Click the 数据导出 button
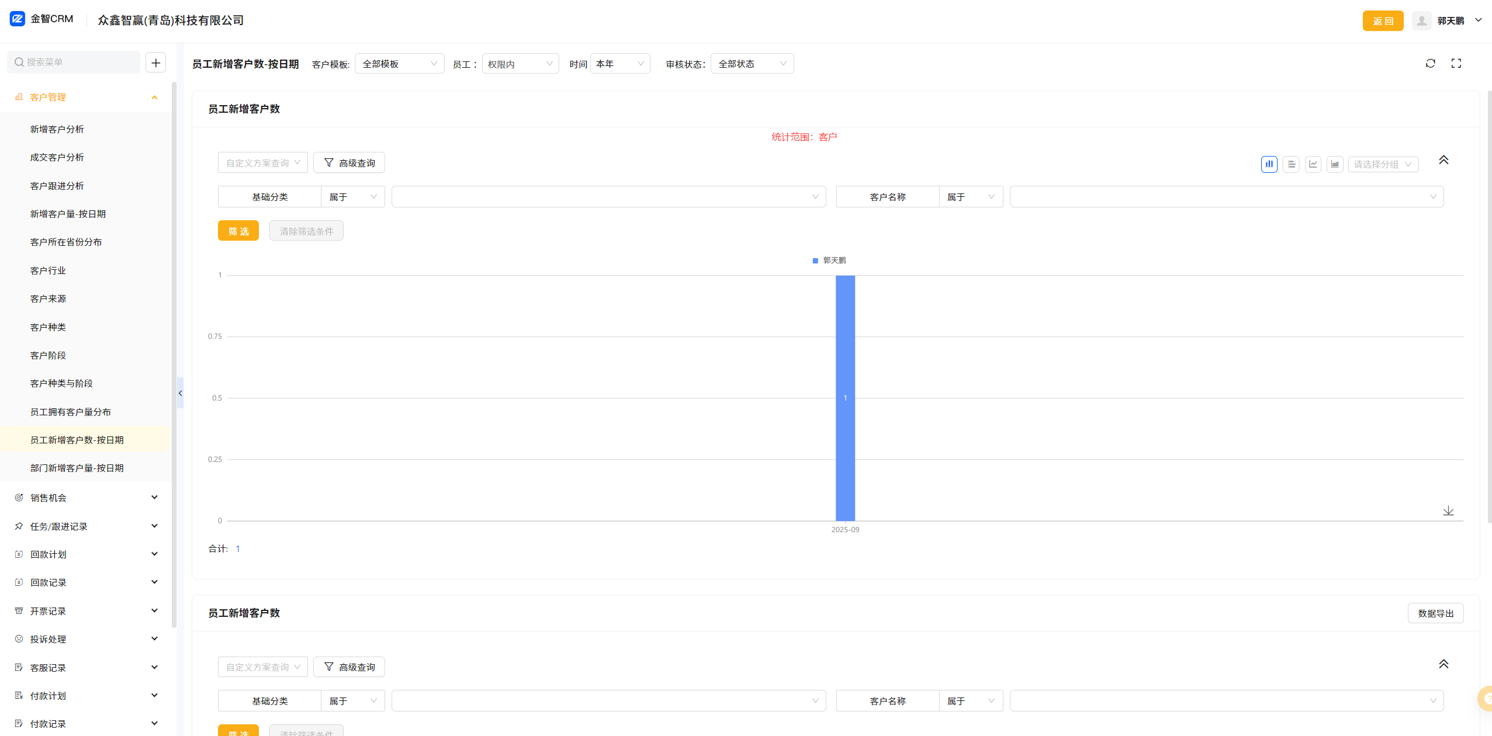The height and width of the screenshot is (736, 1492). (1435, 613)
